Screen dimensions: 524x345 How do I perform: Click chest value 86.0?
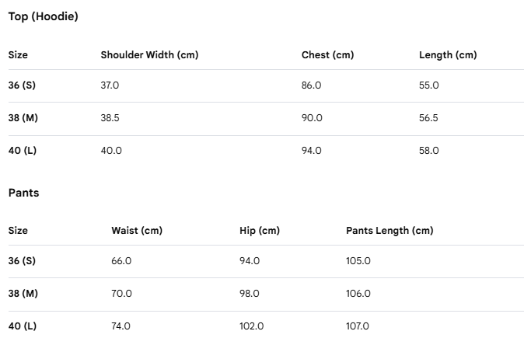pyautogui.click(x=311, y=85)
